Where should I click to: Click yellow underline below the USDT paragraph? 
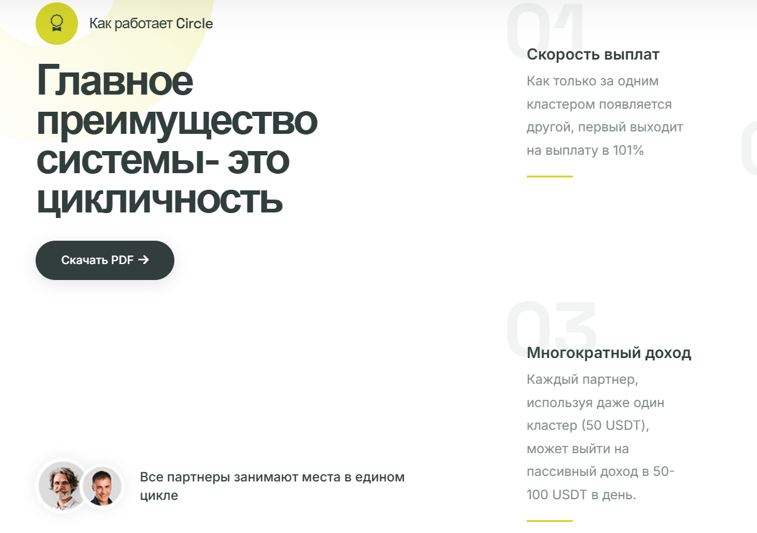[x=549, y=521]
